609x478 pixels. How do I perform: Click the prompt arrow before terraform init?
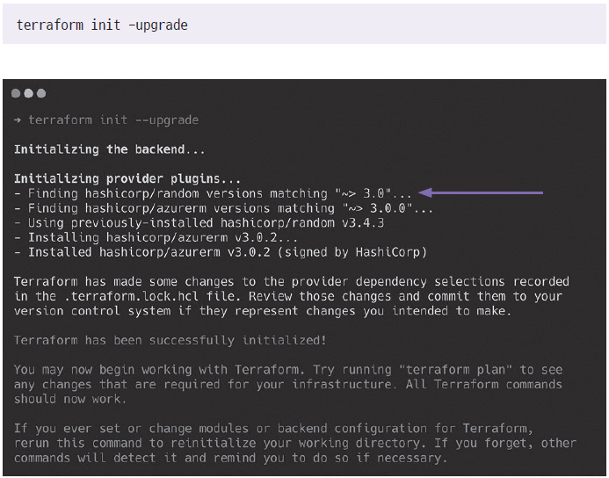coord(18,120)
